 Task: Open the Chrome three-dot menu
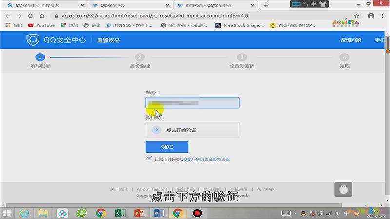[382, 16]
